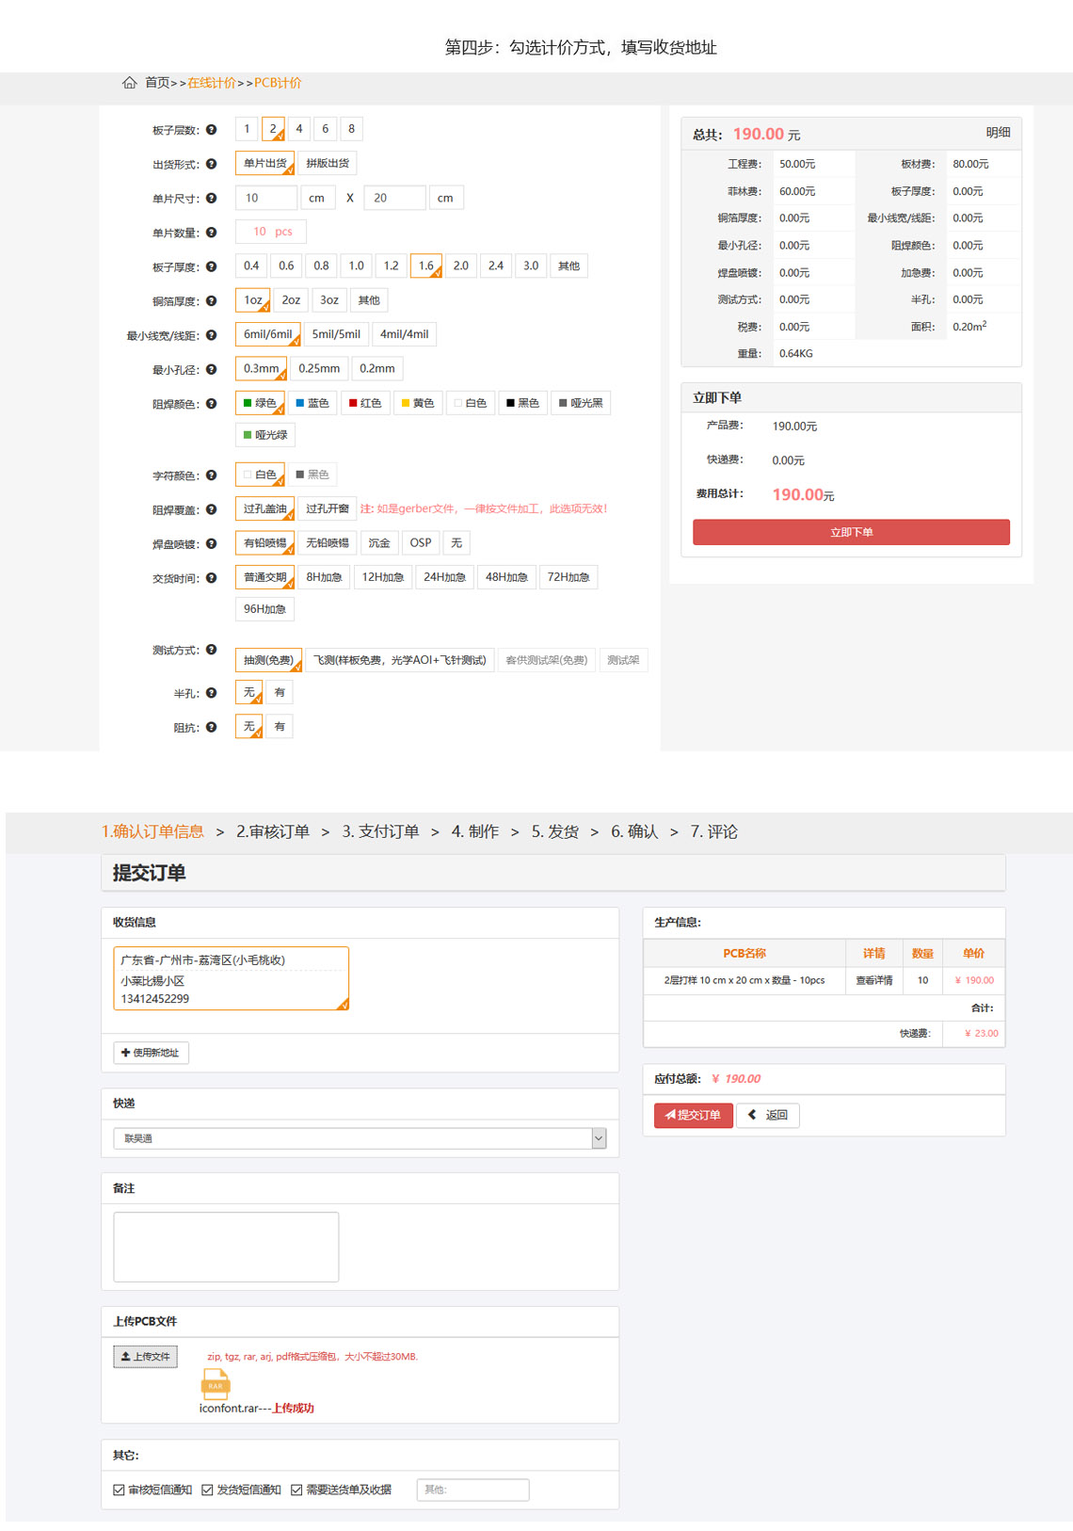Click the home icon in breadcrumb
The image size is (1073, 1531).
point(130,83)
